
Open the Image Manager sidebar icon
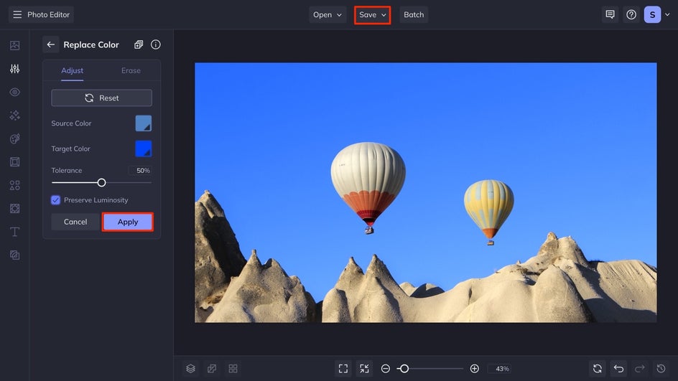[14, 45]
